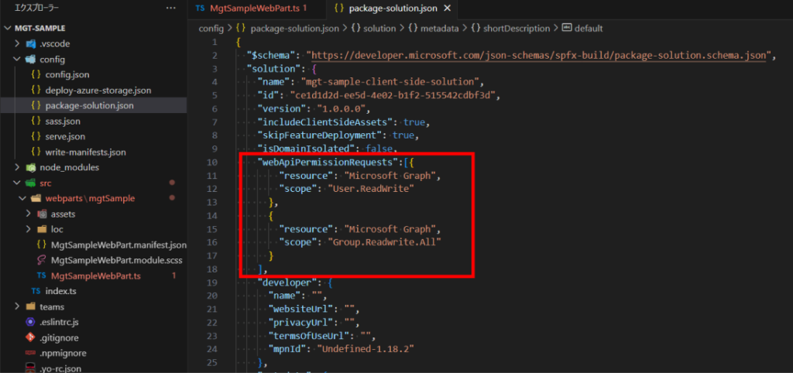The image size is (793, 373).
Task: Click the teams folder icon
Action: pyautogui.click(x=30, y=306)
